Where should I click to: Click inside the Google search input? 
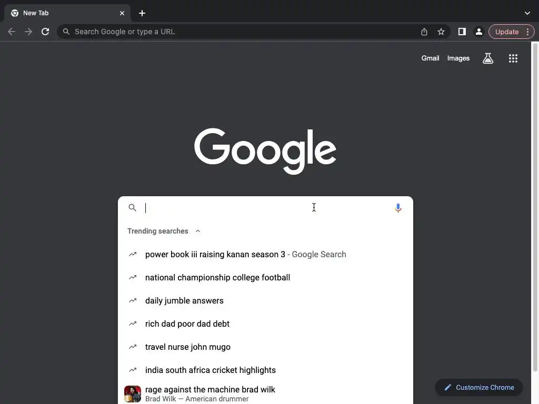[266, 208]
